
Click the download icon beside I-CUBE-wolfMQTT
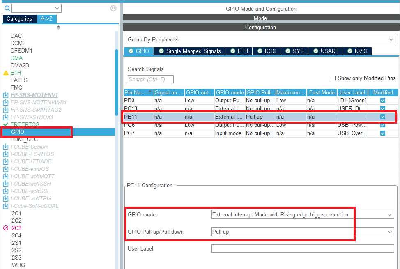pos(5,176)
